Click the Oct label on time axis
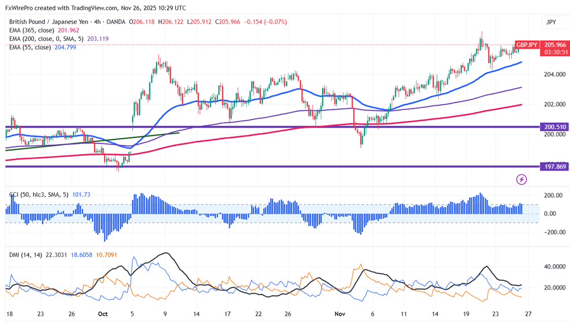The image size is (570, 329). (103, 314)
